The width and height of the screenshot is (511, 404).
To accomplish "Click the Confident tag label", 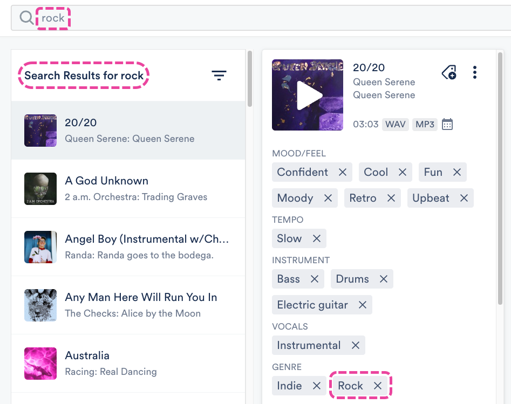I will click(302, 172).
